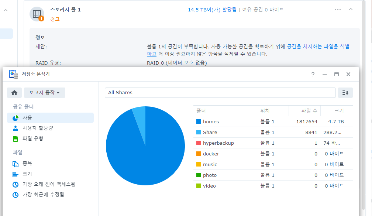The width and height of the screenshot is (372, 216).
Task: Click the bar chart icon beside 크기
Action: coord(15,174)
